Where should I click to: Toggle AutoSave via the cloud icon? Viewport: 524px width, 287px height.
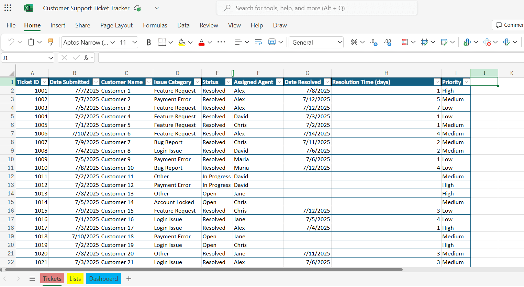pyautogui.click(x=137, y=8)
